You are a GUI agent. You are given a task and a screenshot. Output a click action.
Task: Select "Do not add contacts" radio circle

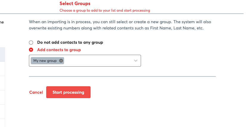(31, 43)
